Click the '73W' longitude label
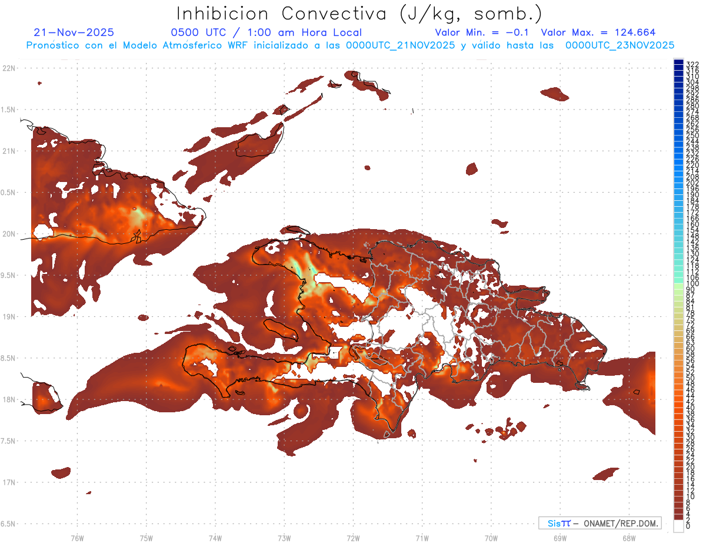The image size is (706, 546). coord(284,538)
